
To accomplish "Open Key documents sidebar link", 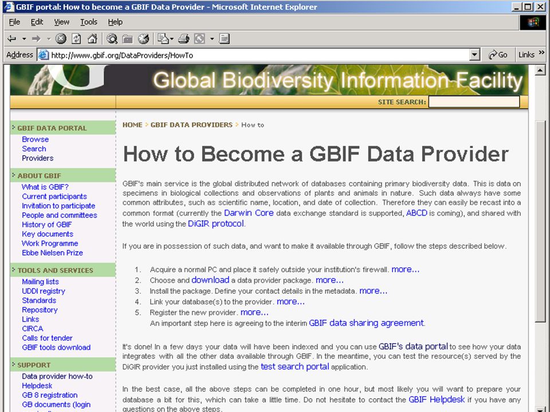I will click(x=48, y=234).
